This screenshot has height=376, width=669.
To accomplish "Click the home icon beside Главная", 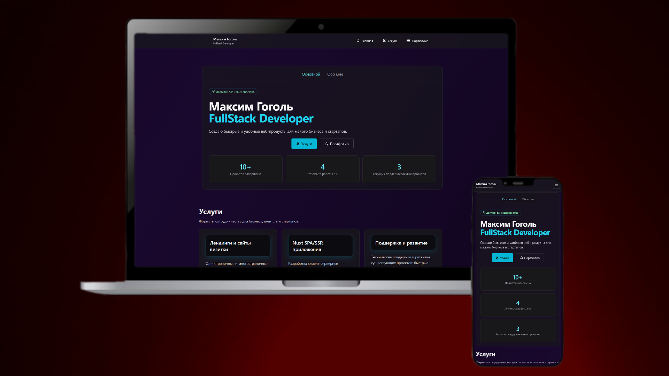I will click(358, 41).
